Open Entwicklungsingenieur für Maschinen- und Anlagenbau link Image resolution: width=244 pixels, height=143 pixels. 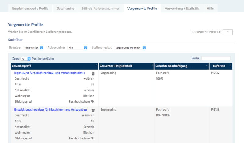(50, 110)
